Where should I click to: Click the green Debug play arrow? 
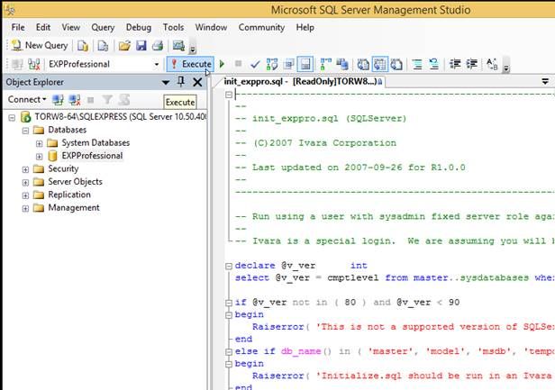pyautogui.click(x=222, y=64)
